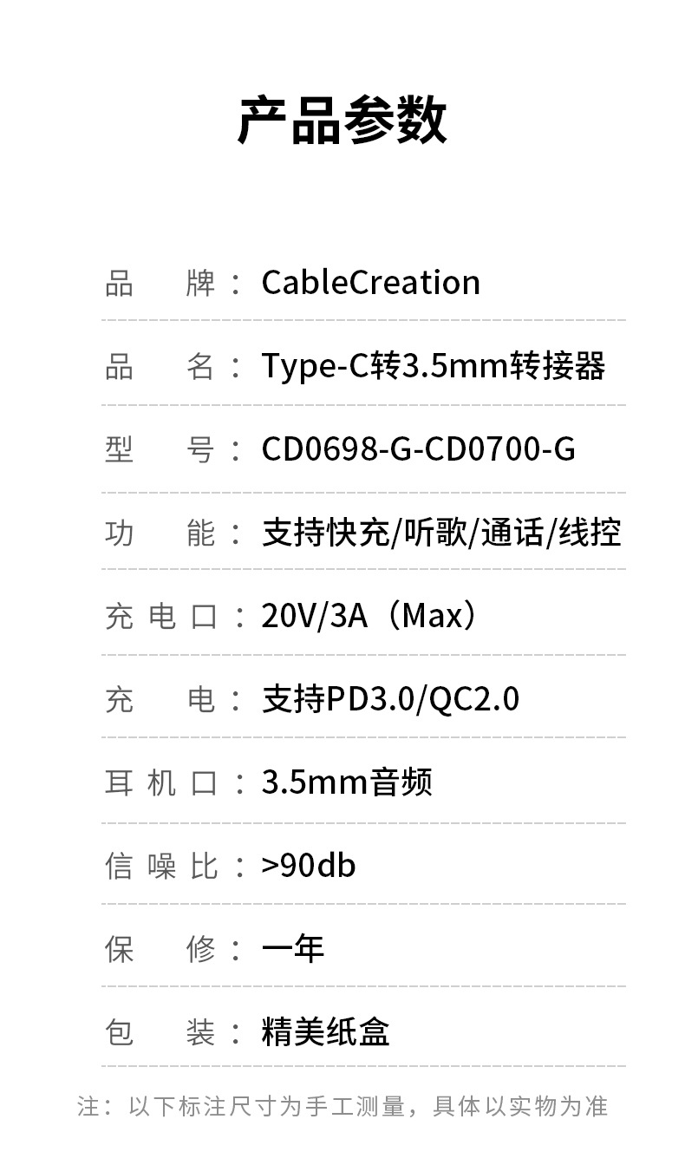Screen dimensions: 685x1165
Task: Select the 支持快充/听歌/通话/线控 function text
Action: [441, 533]
